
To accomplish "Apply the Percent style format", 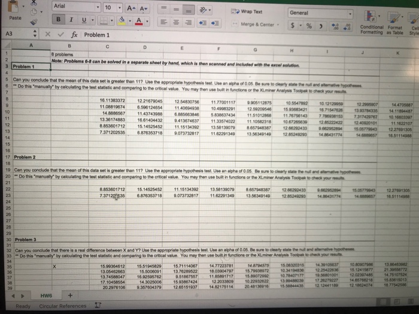I will point(309,26).
